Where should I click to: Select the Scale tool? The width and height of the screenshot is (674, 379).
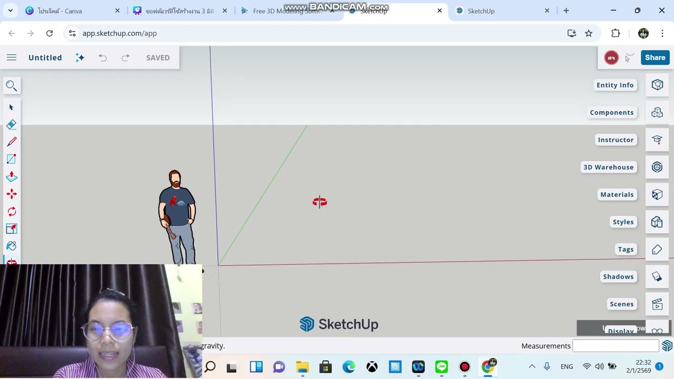[x=12, y=228]
